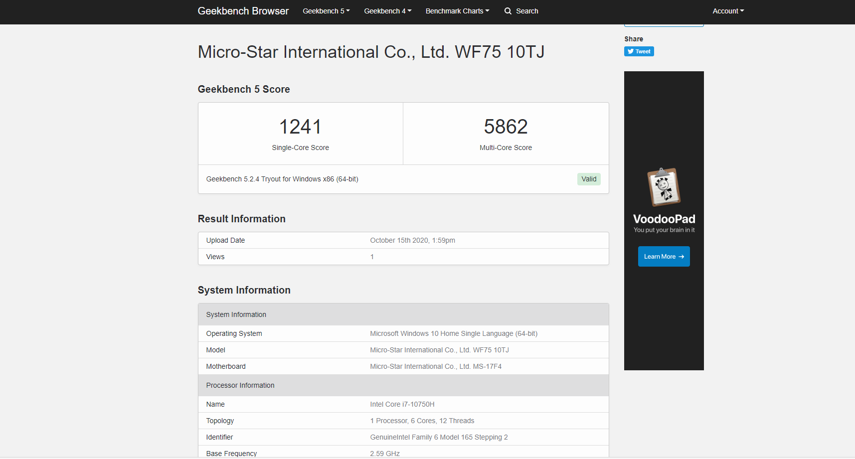Open the Geekbench 4 dropdown menu
The image size is (855, 459).
pos(387,11)
